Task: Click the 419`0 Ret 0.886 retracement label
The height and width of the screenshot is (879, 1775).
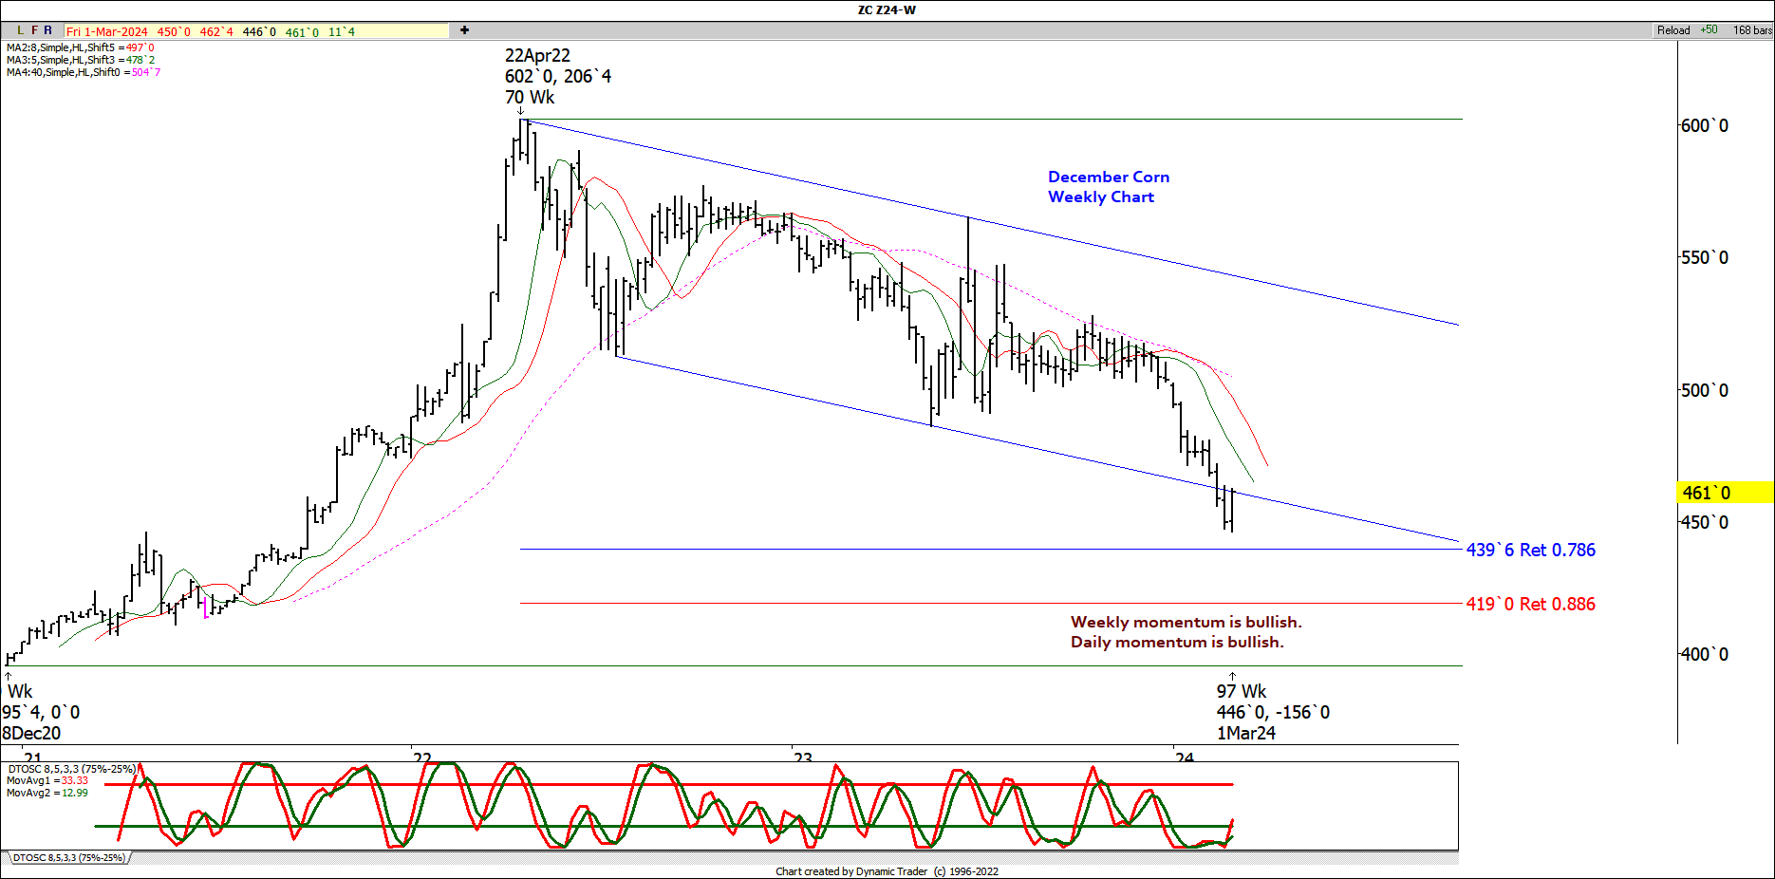Action: pos(1531,604)
